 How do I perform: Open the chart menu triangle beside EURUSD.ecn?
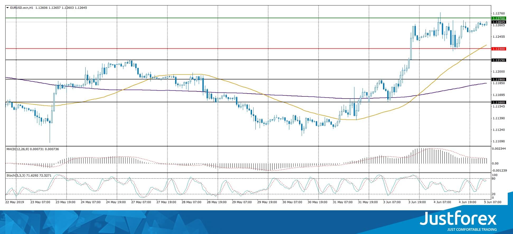point(7,8)
